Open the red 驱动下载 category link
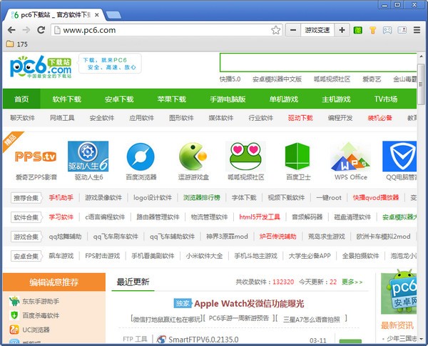This screenshot has width=428, height=346. click(x=300, y=118)
